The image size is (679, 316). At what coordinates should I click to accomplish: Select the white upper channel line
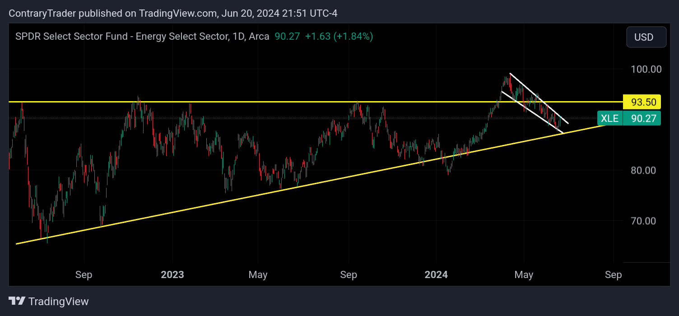click(539, 98)
